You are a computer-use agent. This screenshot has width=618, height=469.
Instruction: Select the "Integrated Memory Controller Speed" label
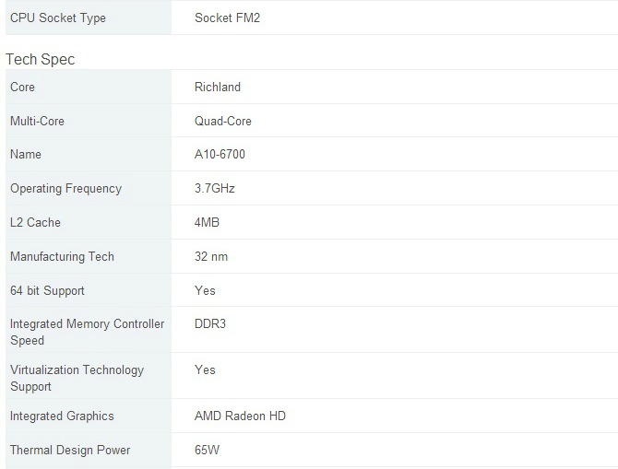(87, 332)
